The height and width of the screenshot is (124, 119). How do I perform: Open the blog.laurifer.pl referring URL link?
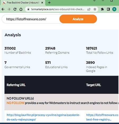(43, 117)
